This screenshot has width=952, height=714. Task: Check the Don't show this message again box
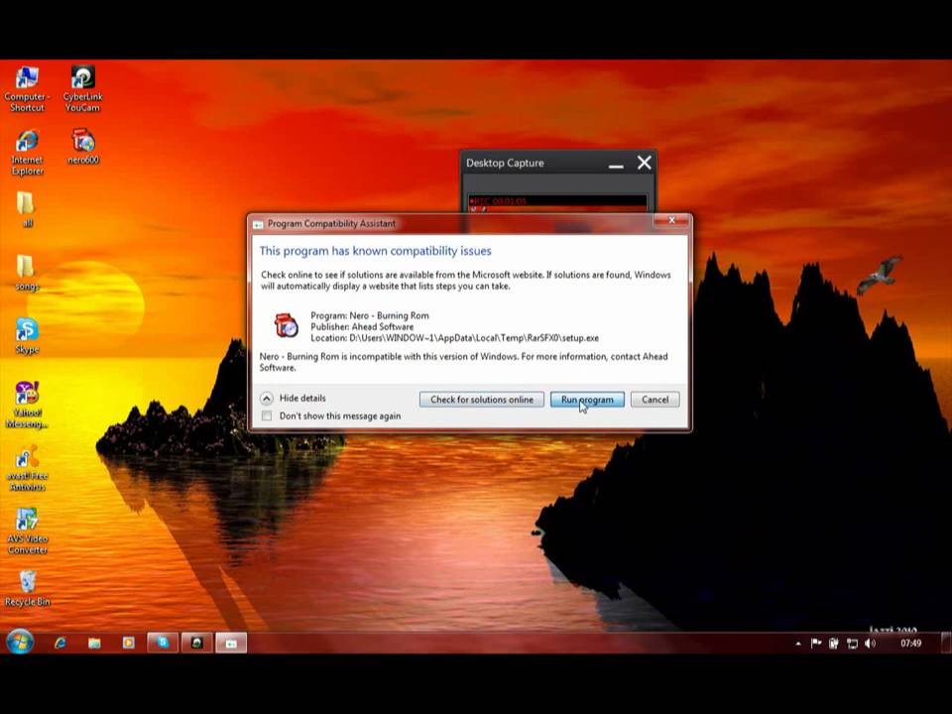point(266,416)
